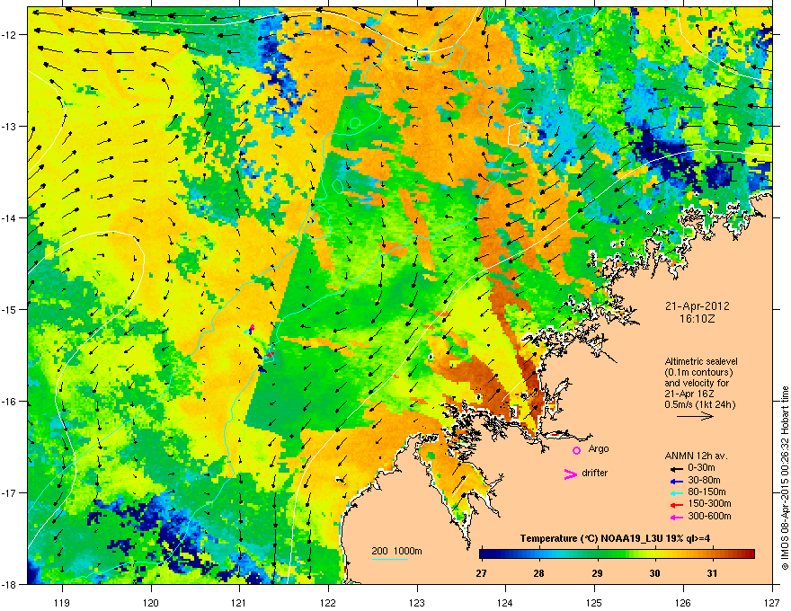Click the latitude axis label -16
The height and width of the screenshot is (611, 791).
[9, 401]
